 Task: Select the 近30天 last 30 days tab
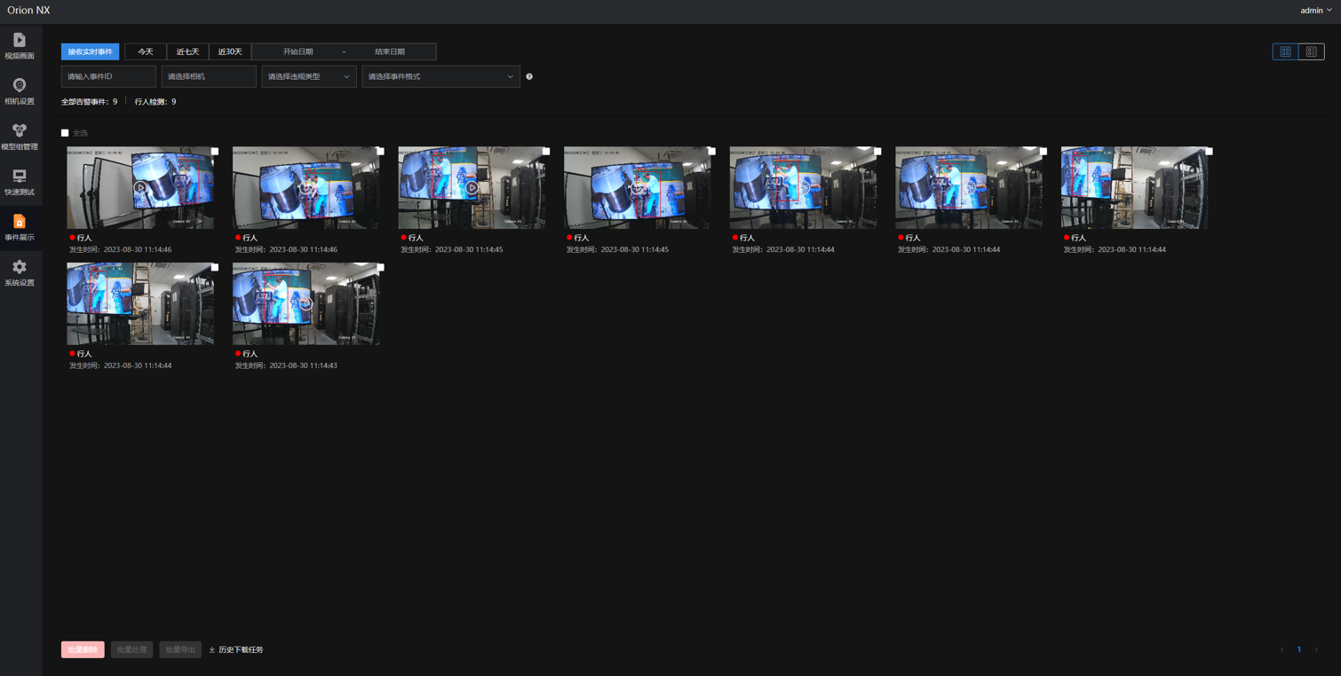[230, 51]
